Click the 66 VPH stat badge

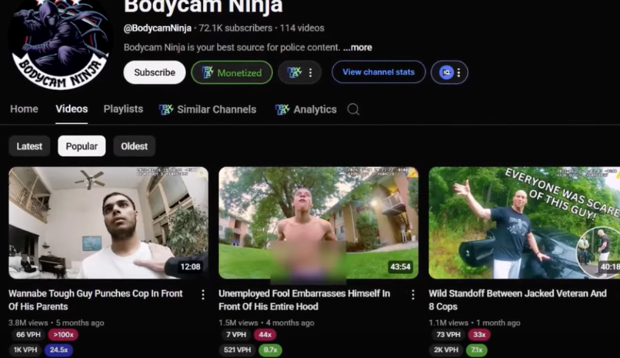(x=28, y=335)
